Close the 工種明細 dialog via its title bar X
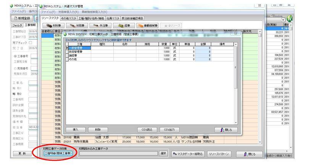The image size is (316, 166). tap(235, 33)
